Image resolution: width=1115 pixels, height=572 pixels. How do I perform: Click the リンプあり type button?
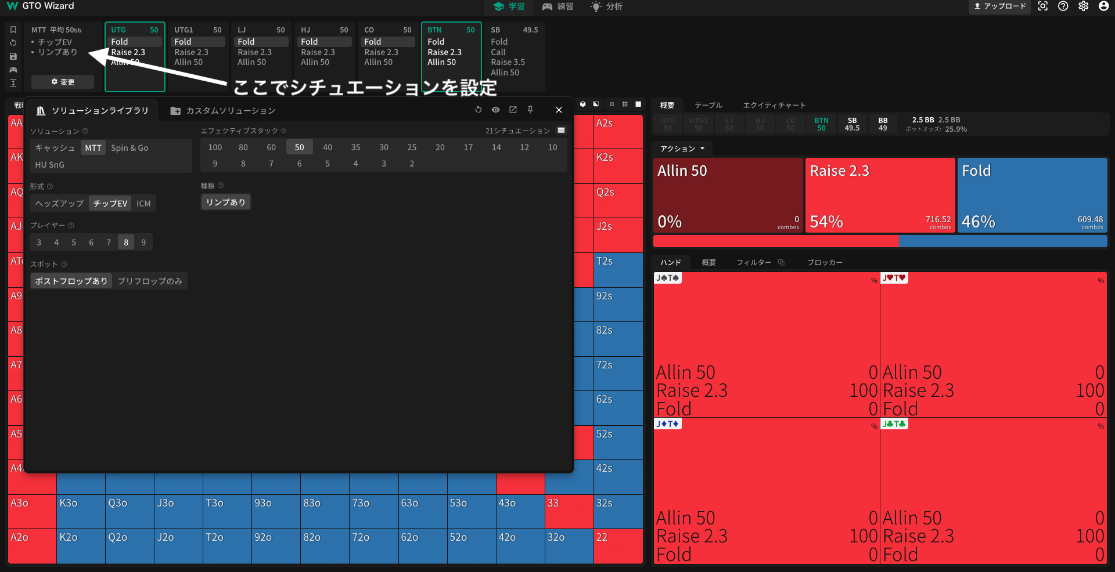tap(226, 202)
